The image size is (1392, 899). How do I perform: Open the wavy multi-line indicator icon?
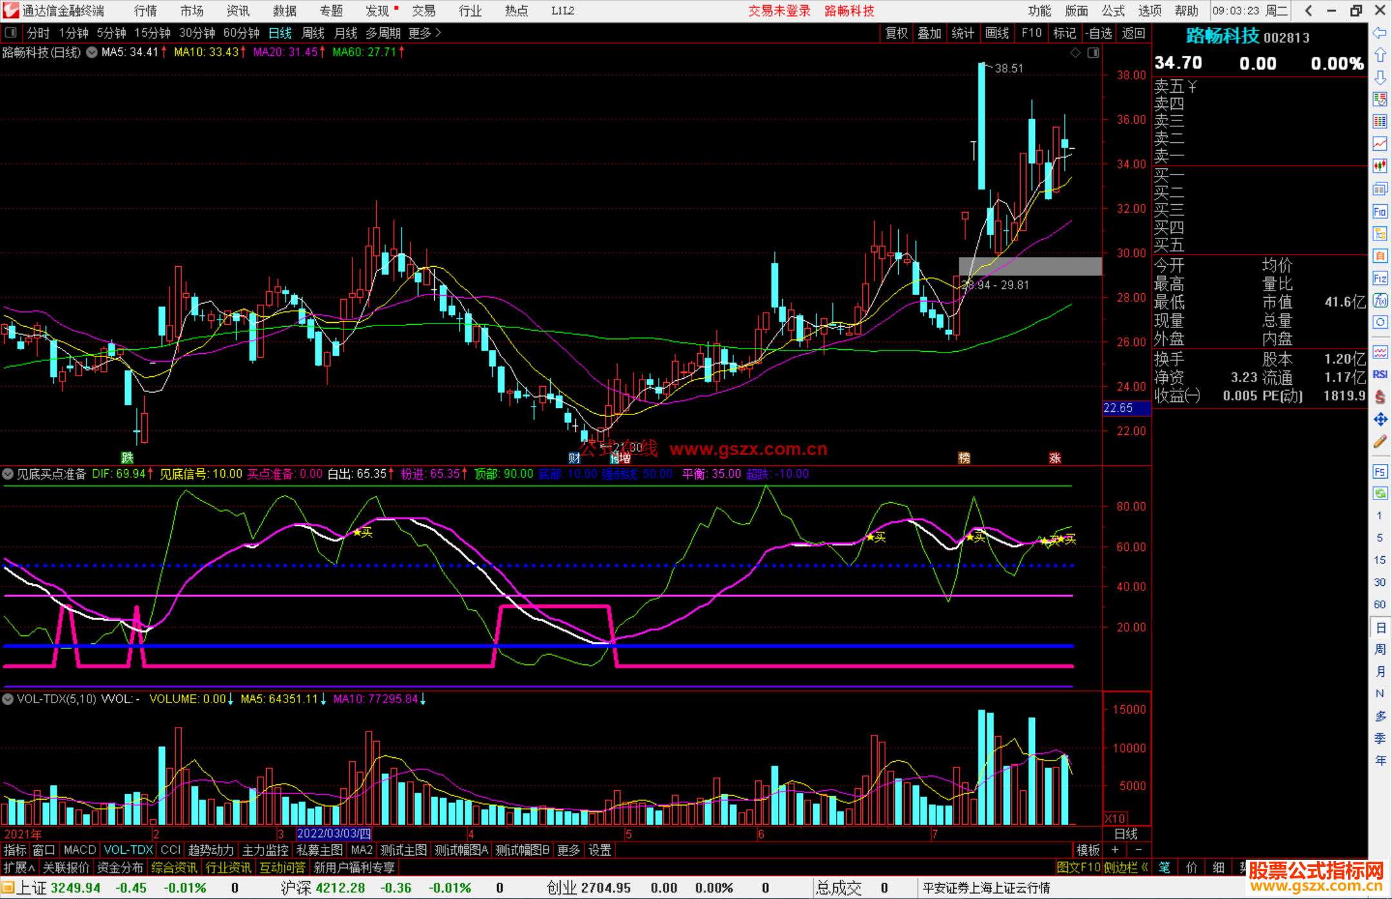click(1380, 352)
